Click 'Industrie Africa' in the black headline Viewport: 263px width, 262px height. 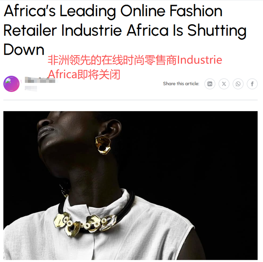[x=115, y=30]
